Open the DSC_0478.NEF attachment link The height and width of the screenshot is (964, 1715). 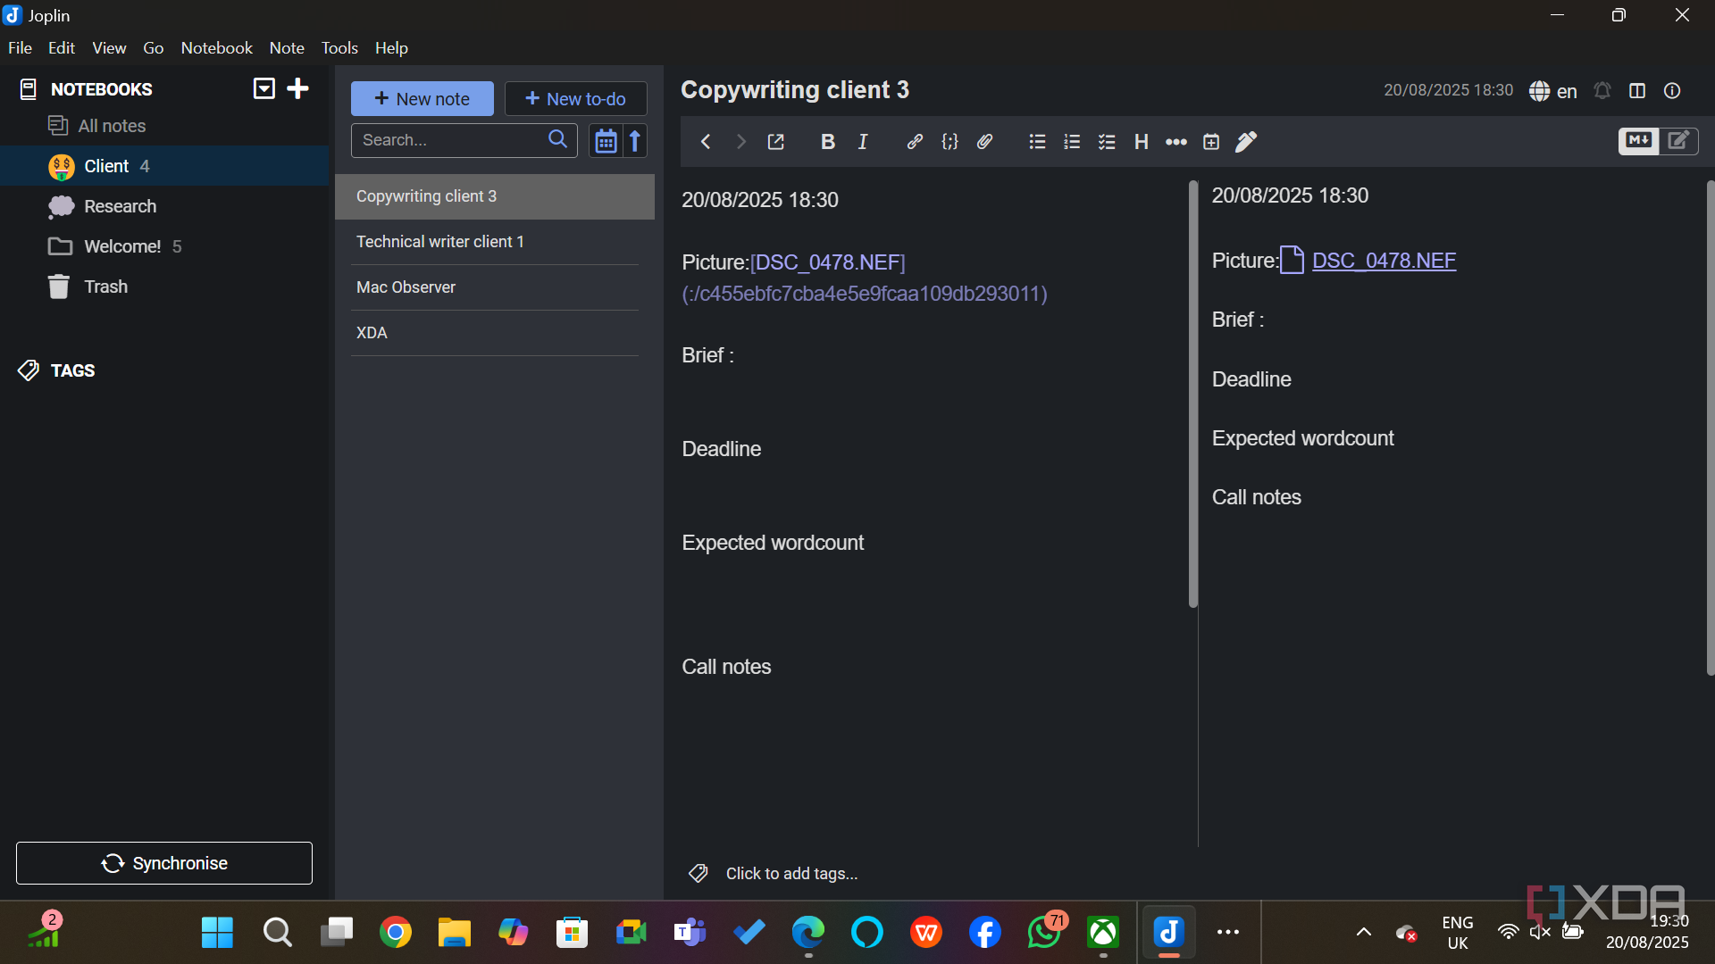pyautogui.click(x=1384, y=261)
